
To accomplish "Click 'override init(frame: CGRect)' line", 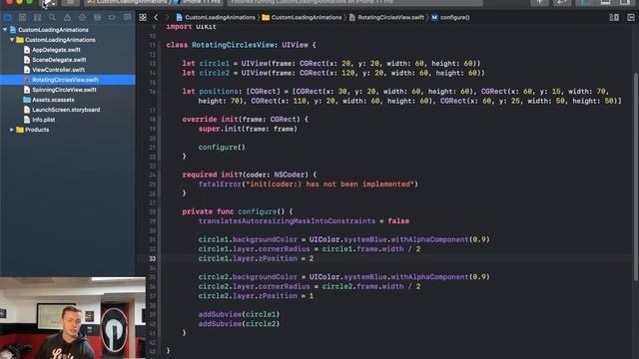I will (246, 120).
